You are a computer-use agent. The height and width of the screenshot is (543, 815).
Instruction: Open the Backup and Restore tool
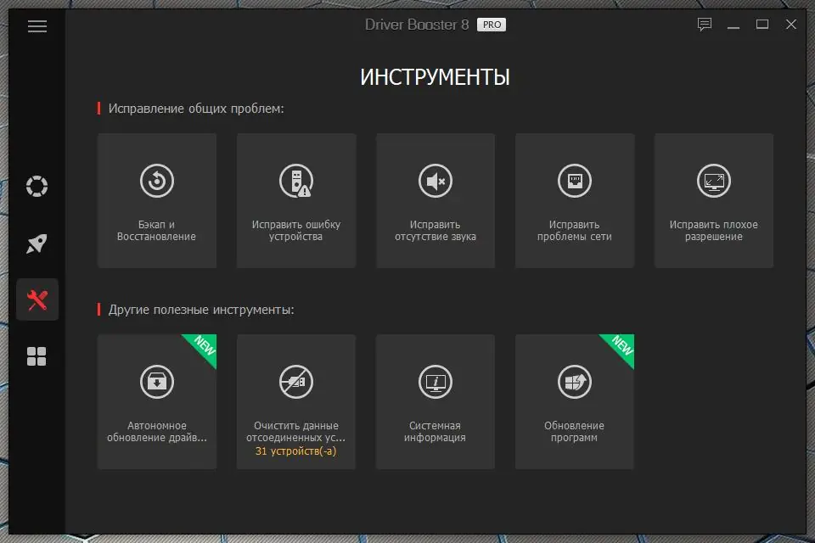point(156,200)
